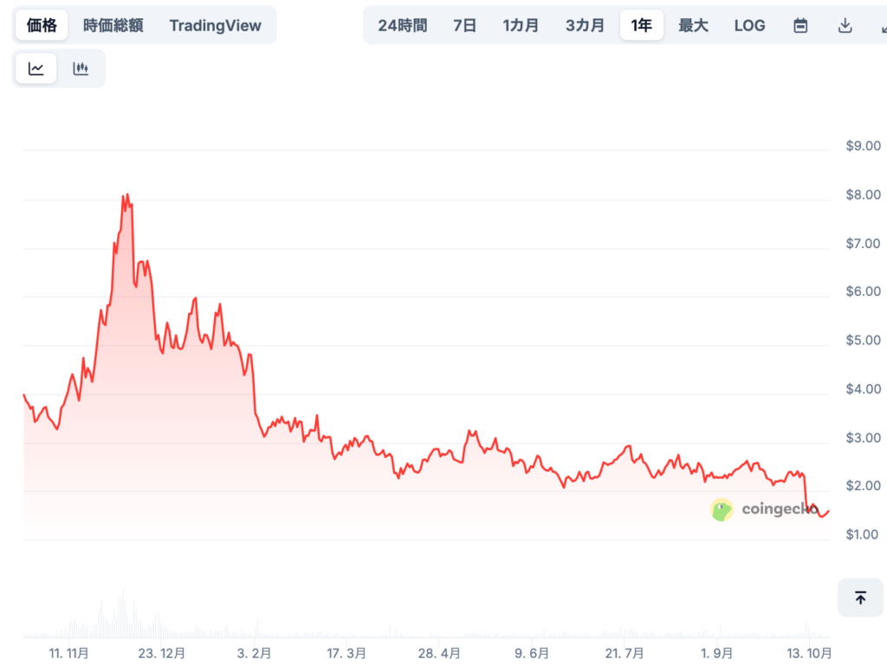The height and width of the screenshot is (672, 887).
Task: Toggle LOG scale on the chart
Action: pyautogui.click(x=749, y=25)
